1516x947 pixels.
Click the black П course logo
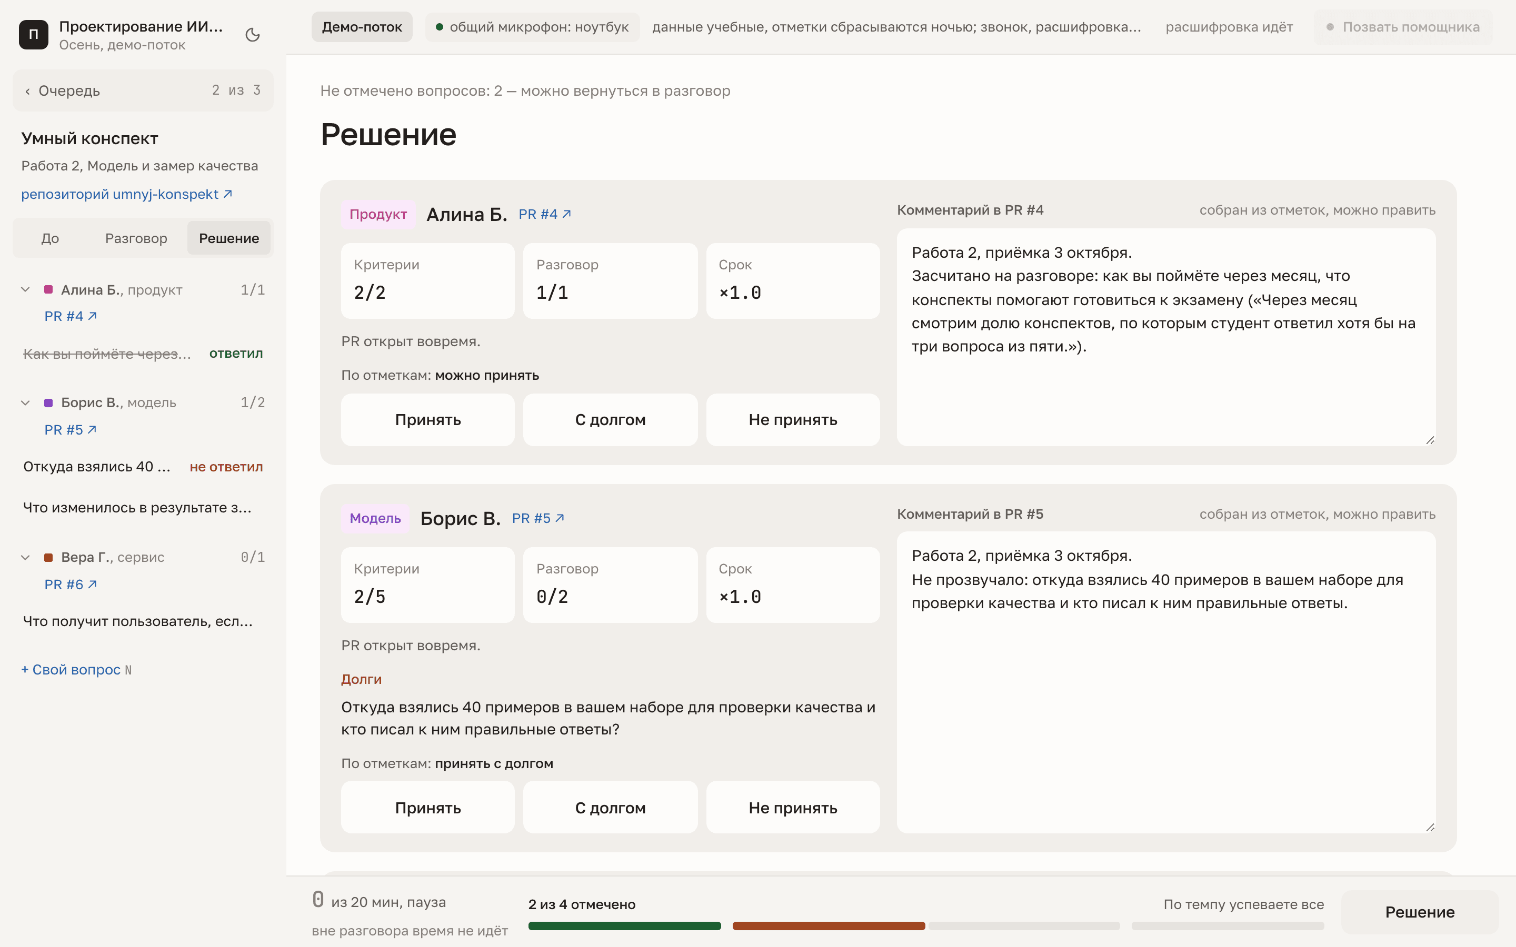coord(33,34)
